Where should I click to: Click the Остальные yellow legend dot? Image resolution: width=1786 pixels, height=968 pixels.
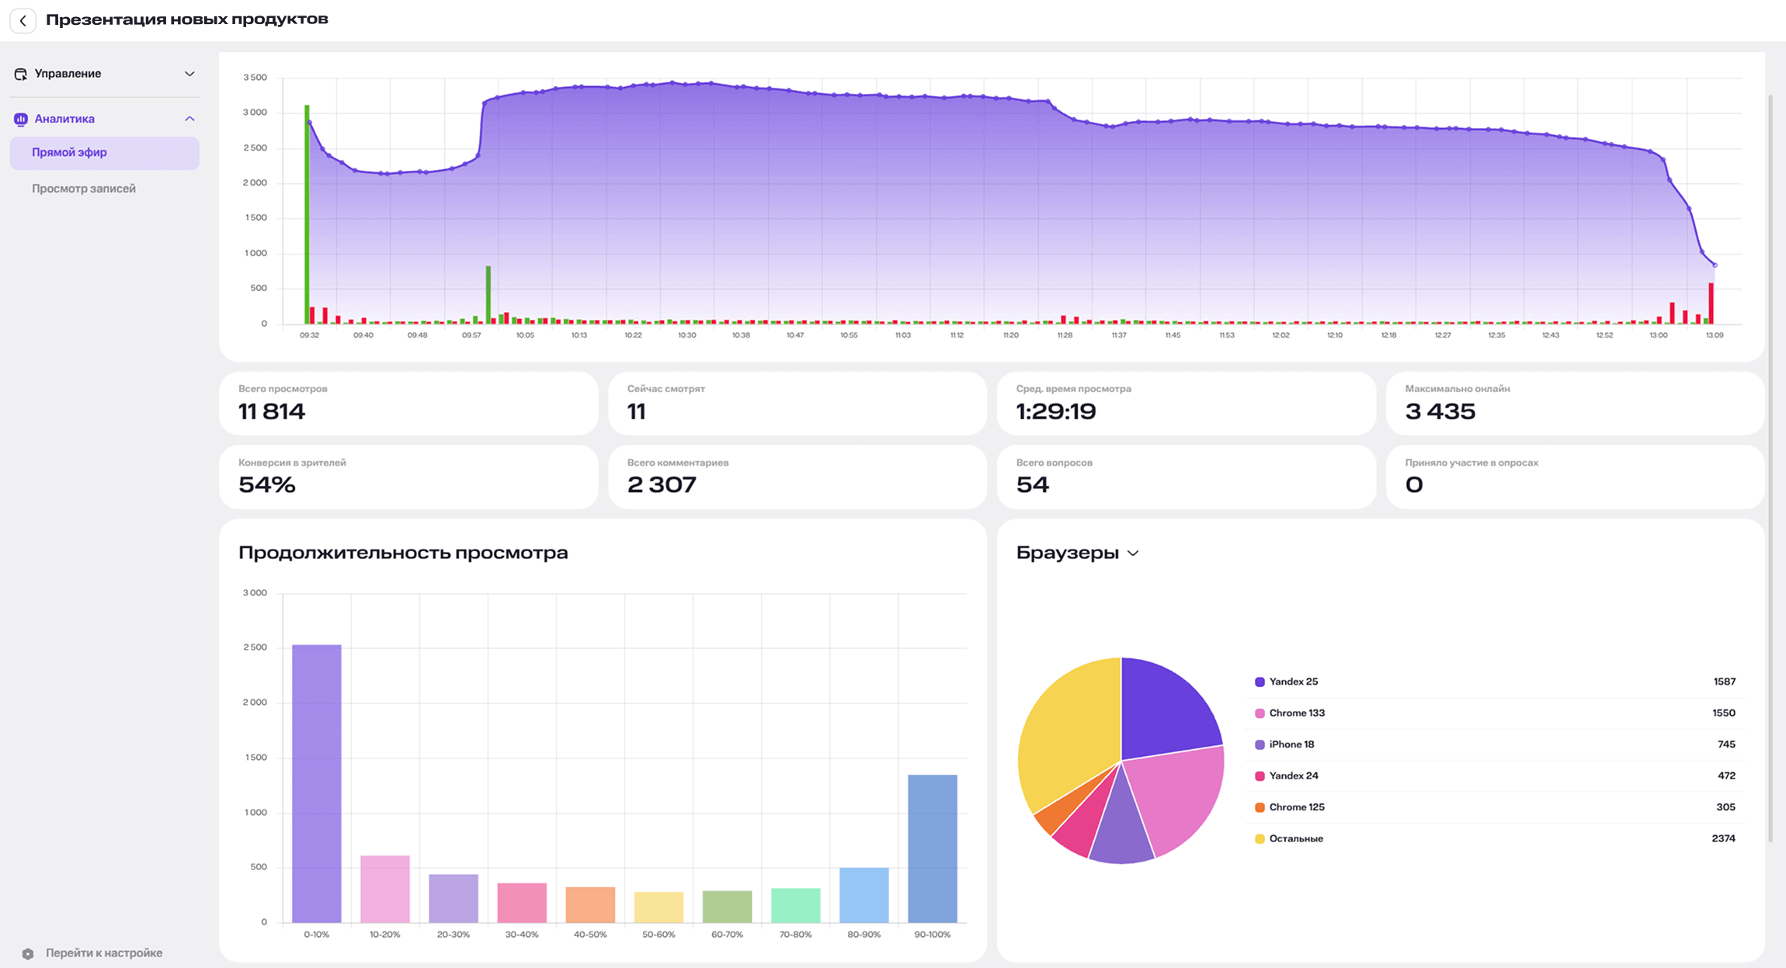(x=1260, y=838)
